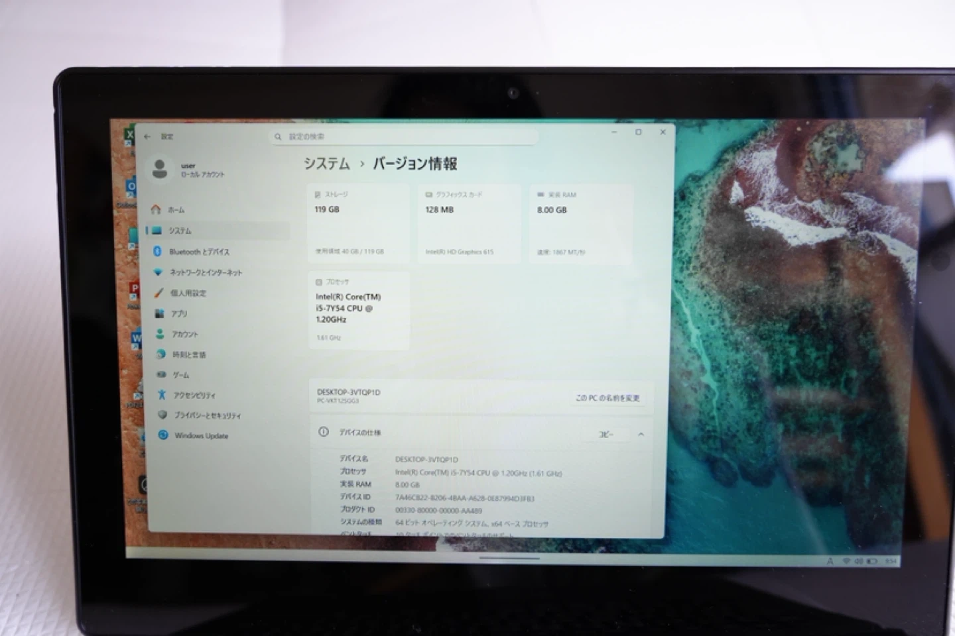Click the 実装 RAM 8.00 GB row in specs
The height and width of the screenshot is (636, 955).
pos(380,484)
